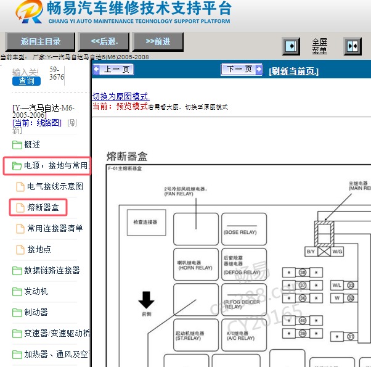Expand the 发动机 folder

click(x=36, y=291)
